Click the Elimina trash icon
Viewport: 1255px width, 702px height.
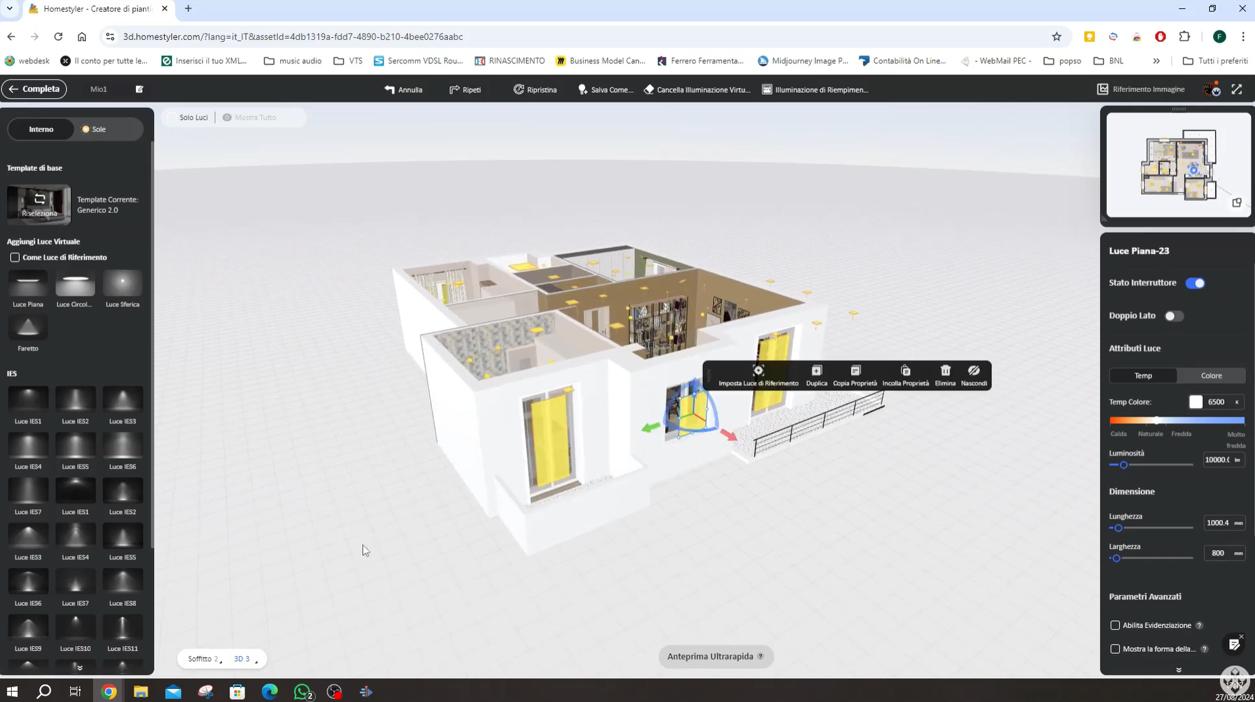[x=945, y=371]
